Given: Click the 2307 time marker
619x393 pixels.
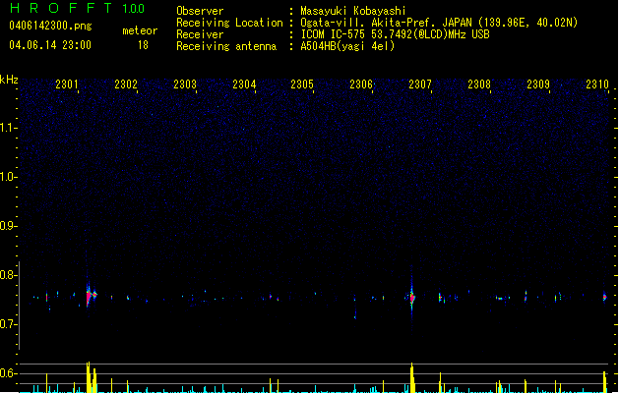Looking at the screenshot, I should pyautogui.click(x=420, y=84).
